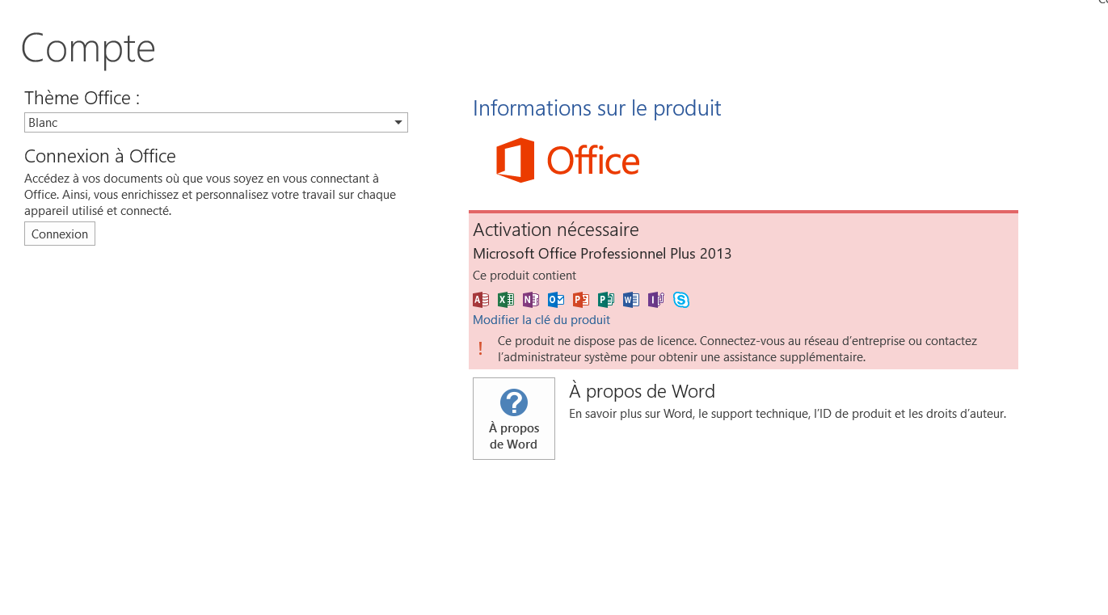Click the green Excel icon
Image resolution: width=1108 pixels, height=615 pixels.
click(506, 300)
